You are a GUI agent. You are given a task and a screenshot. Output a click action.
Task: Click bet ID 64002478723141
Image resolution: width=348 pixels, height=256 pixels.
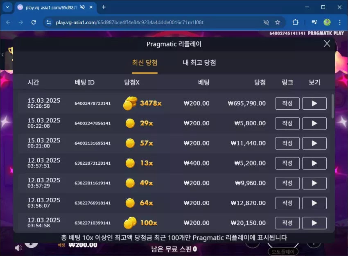click(93, 103)
